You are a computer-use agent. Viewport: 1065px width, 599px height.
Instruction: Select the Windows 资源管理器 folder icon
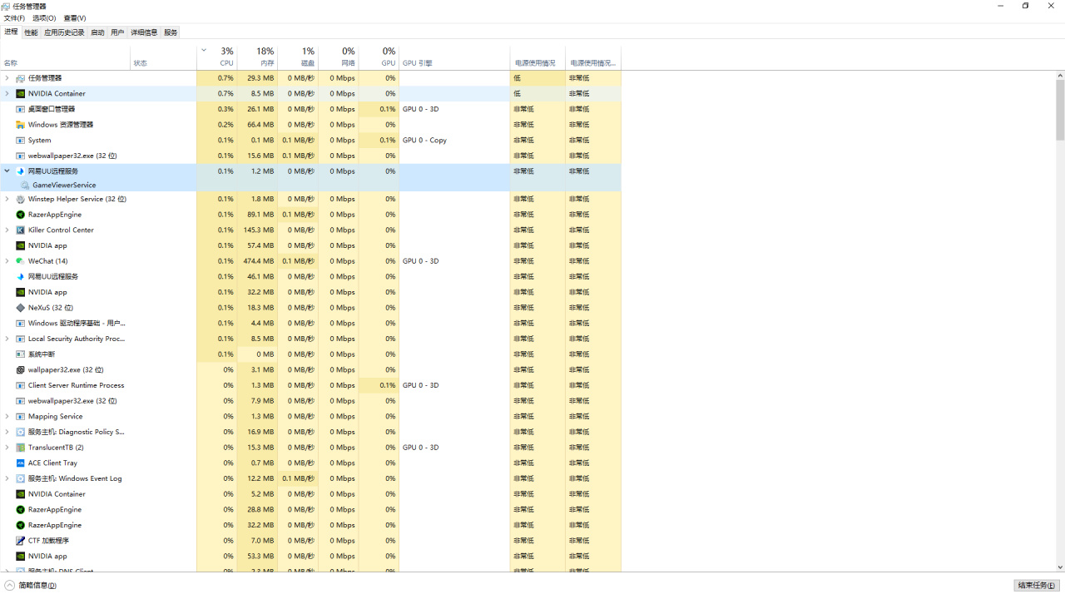click(21, 125)
